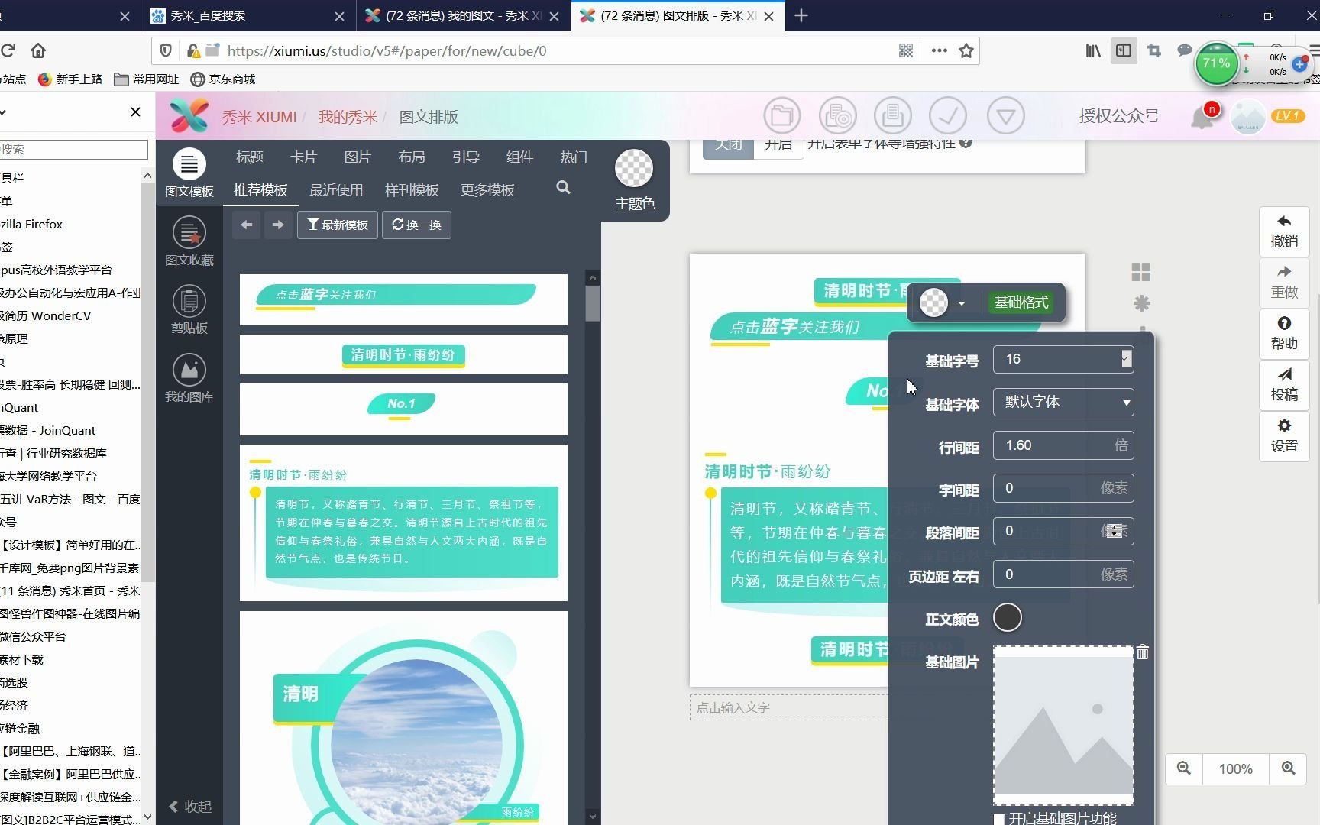Click 秀米 XIUMI breadcrumb link

(x=259, y=117)
